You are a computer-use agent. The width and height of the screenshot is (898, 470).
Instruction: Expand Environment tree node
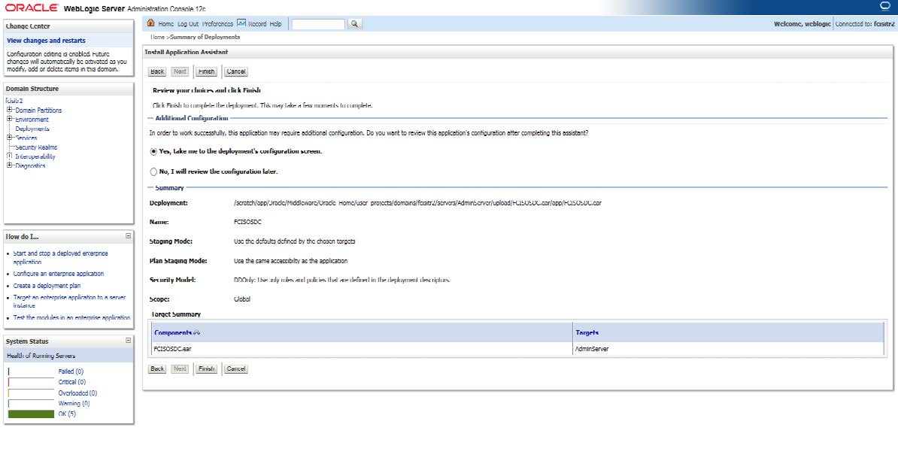click(9, 119)
